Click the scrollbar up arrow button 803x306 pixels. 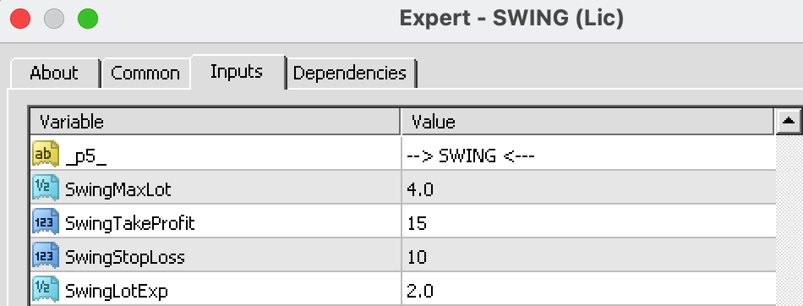(789, 122)
